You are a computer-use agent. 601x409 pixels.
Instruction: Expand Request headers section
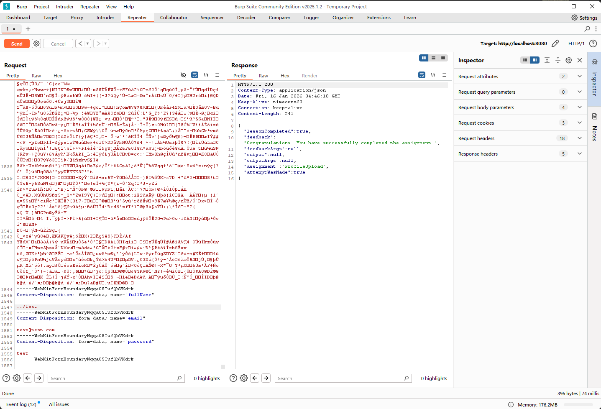tap(579, 138)
